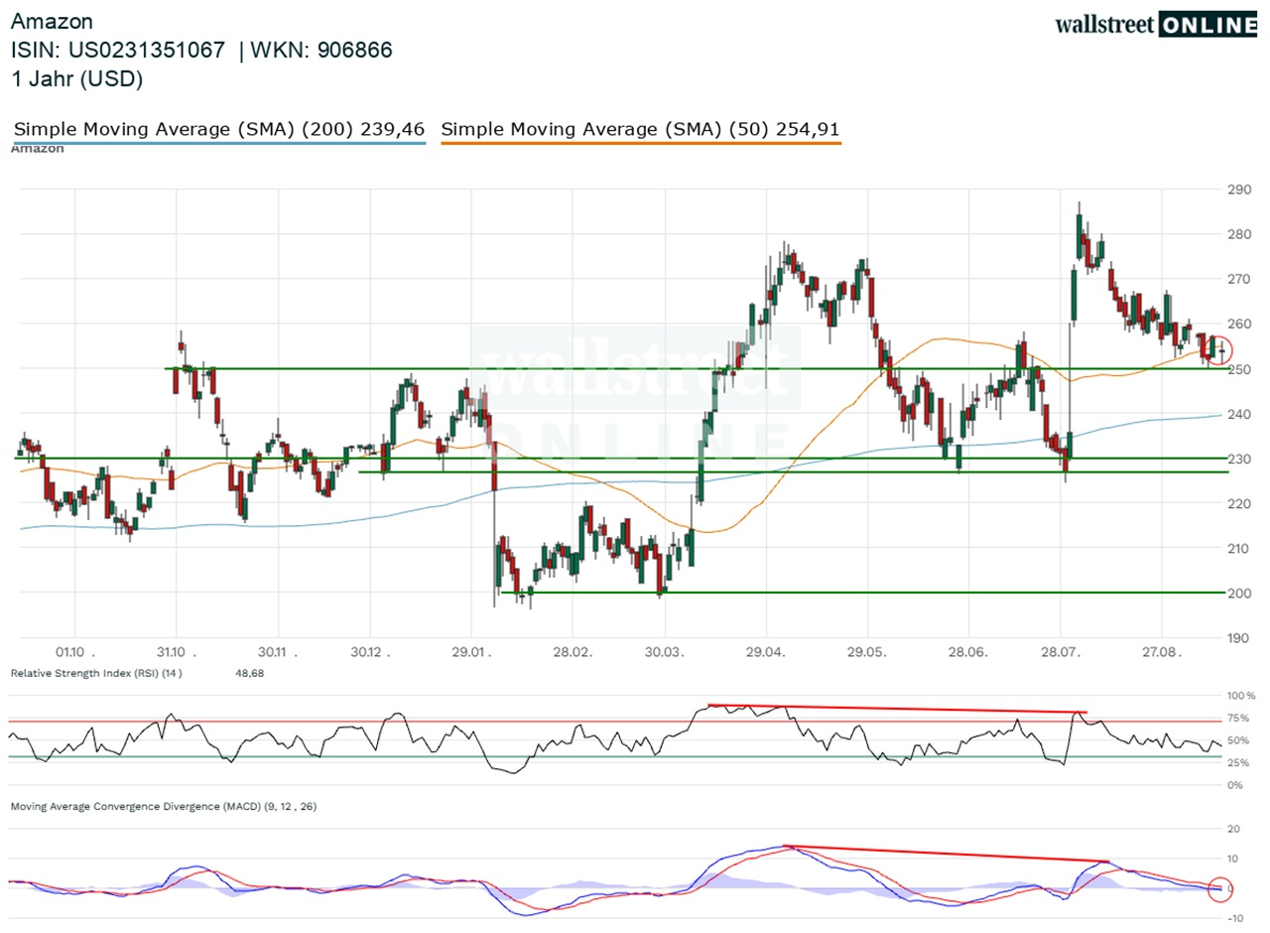Click the 30.12. date axis label
Screen dimensions: 1270x933
click(370, 652)
